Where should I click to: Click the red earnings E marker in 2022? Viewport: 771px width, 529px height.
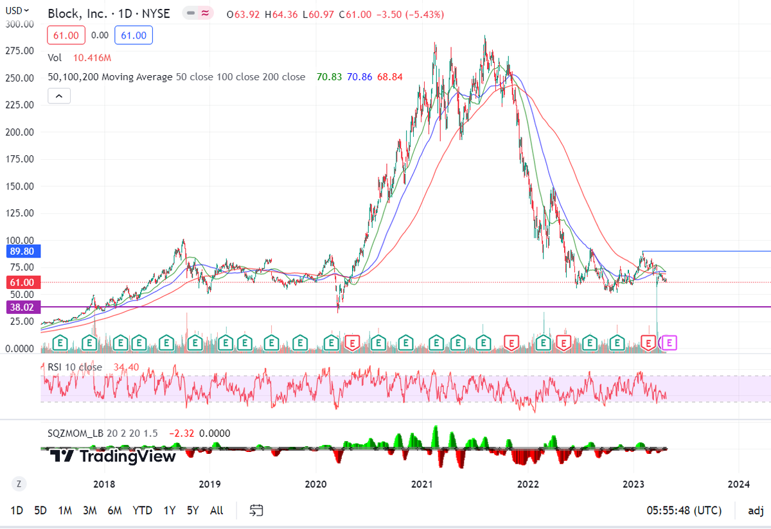tap(563, 343)
